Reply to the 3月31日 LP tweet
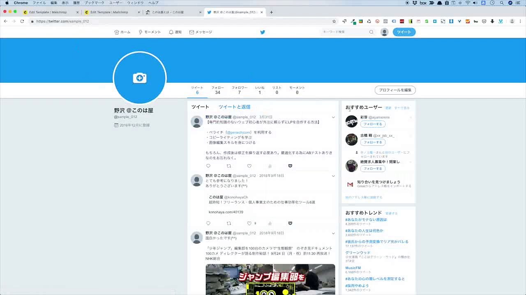526x295 pixels. pos(208,166)
